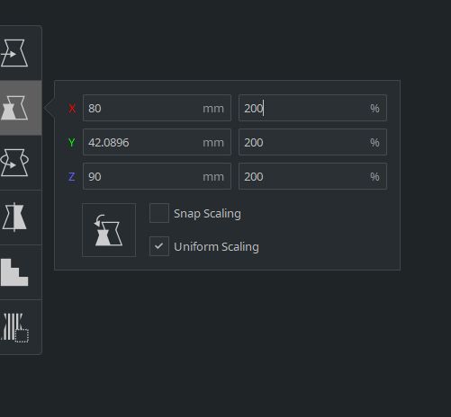This screenshot has height=417, width=451.
Task: Open the Per Model Settings tool
Action: (x=15, y=272)
